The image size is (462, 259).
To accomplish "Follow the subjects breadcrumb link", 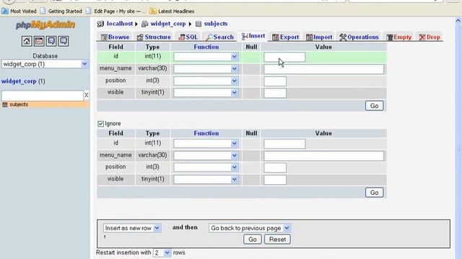I will point(216,24).
